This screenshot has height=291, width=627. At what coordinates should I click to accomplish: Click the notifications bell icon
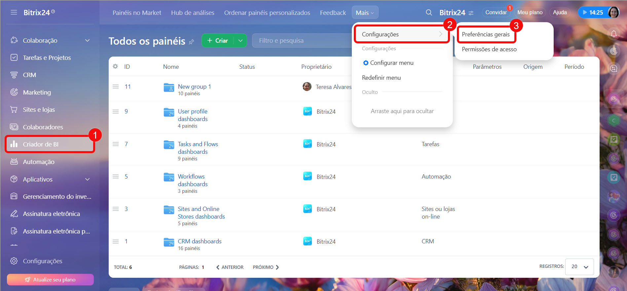613,34
